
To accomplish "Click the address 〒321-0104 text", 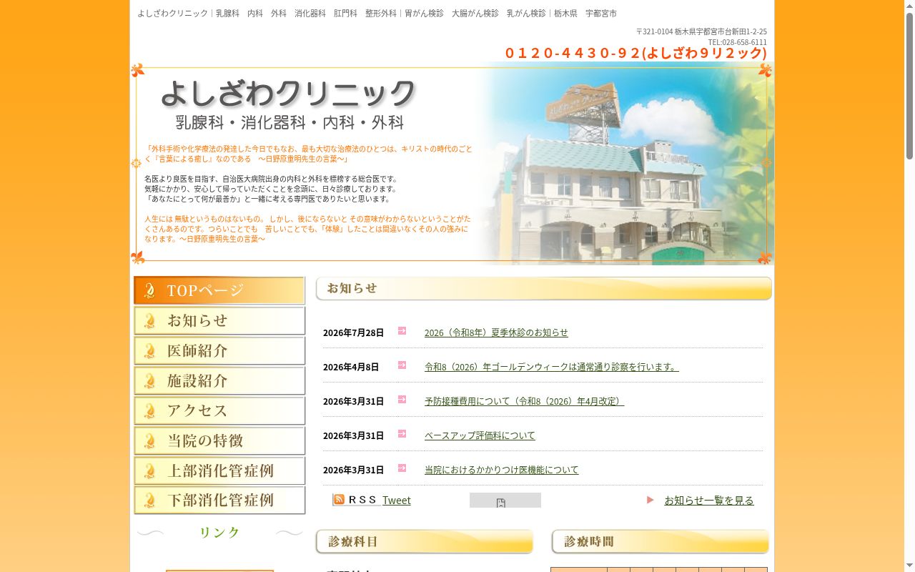I will coord(701,31).
